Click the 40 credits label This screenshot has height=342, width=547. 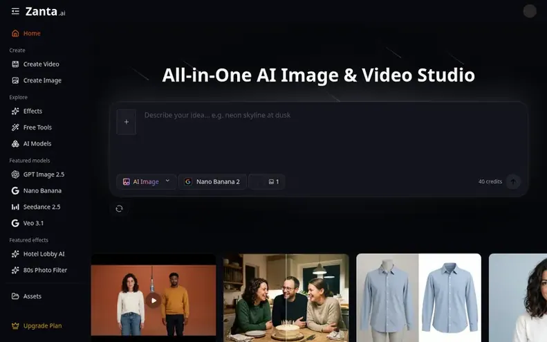[490, 181]
